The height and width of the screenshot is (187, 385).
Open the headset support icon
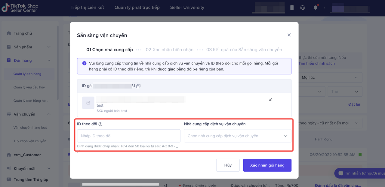tap(303, 8)
